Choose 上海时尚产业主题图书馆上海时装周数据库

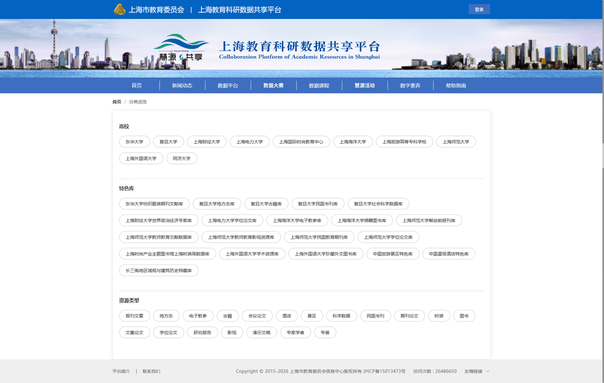click(x=168, y=254)
